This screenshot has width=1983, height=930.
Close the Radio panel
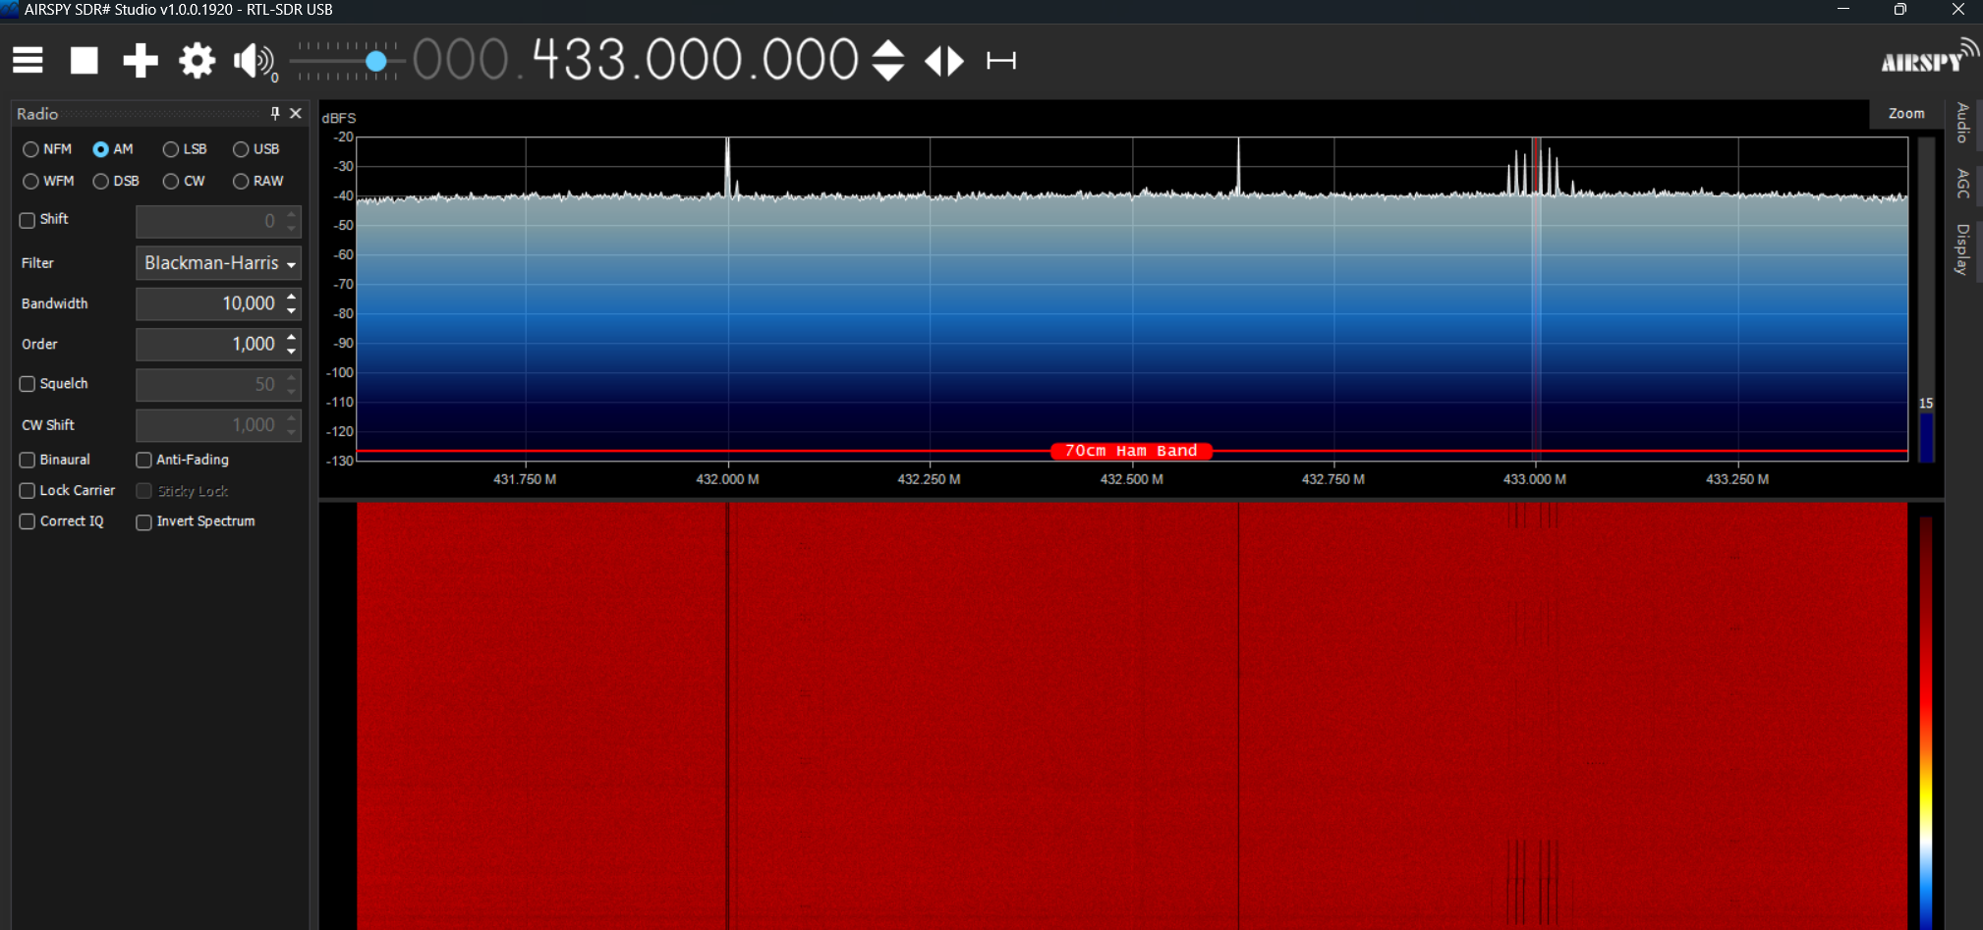pos(296,113)
